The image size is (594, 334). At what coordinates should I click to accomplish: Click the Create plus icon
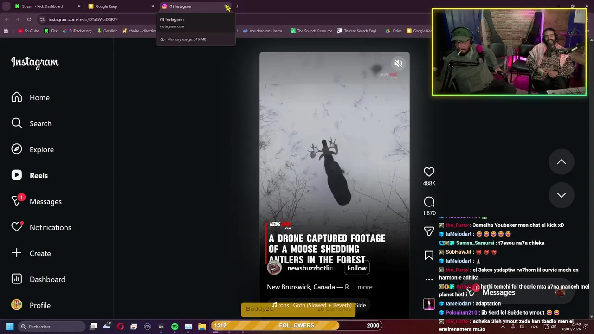pyautogui.click(x=17, y=253)
